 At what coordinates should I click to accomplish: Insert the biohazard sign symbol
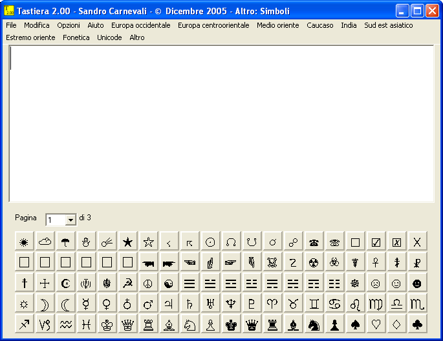pyautogui.click(x=334, y=262)
